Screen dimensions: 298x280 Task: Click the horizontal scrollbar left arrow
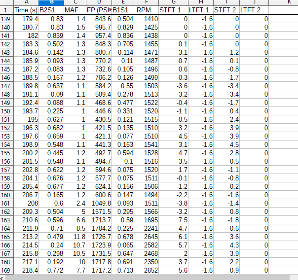click(x=2, y=278)
